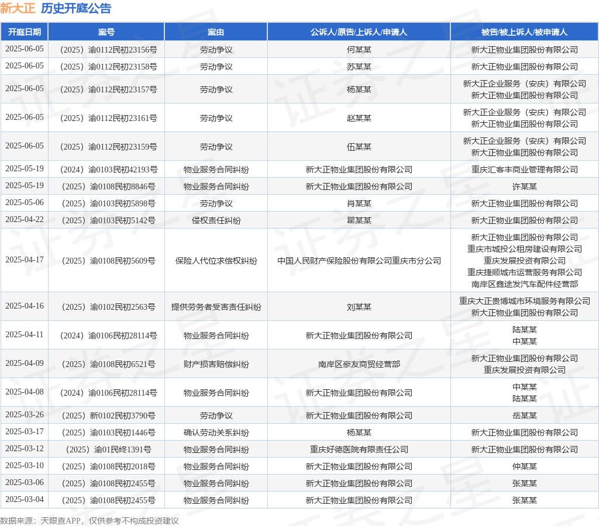Select defendant name 仲某某
Viewport: 599px width, 526px height.
pos(525,466)
